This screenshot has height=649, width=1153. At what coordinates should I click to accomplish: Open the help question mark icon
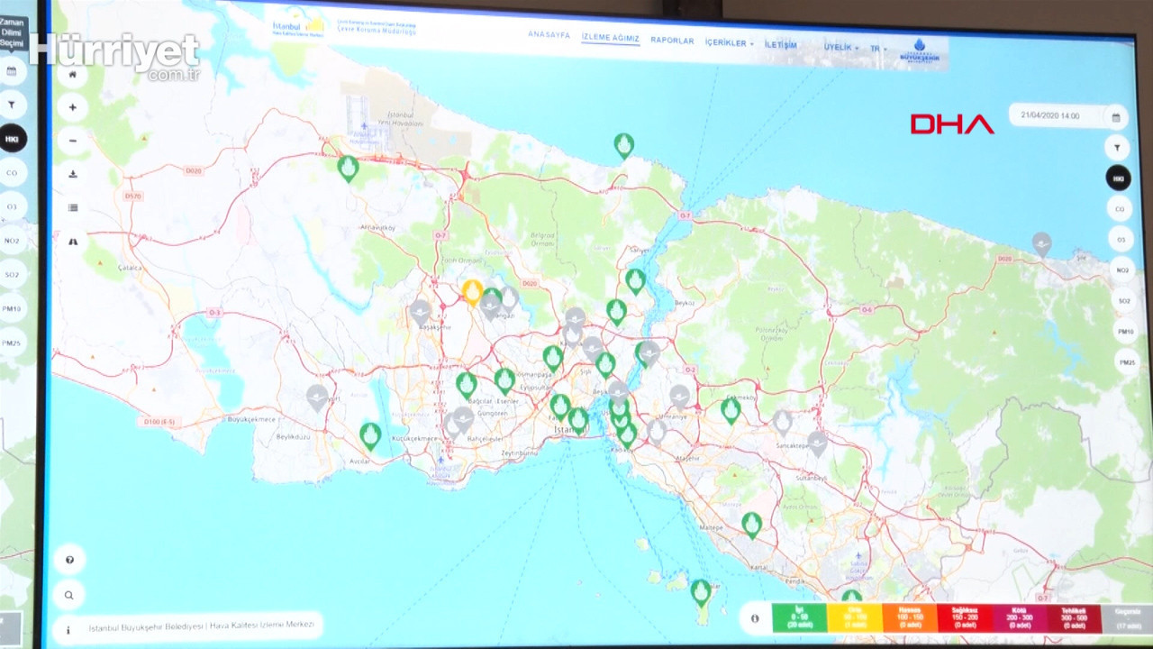69,560
